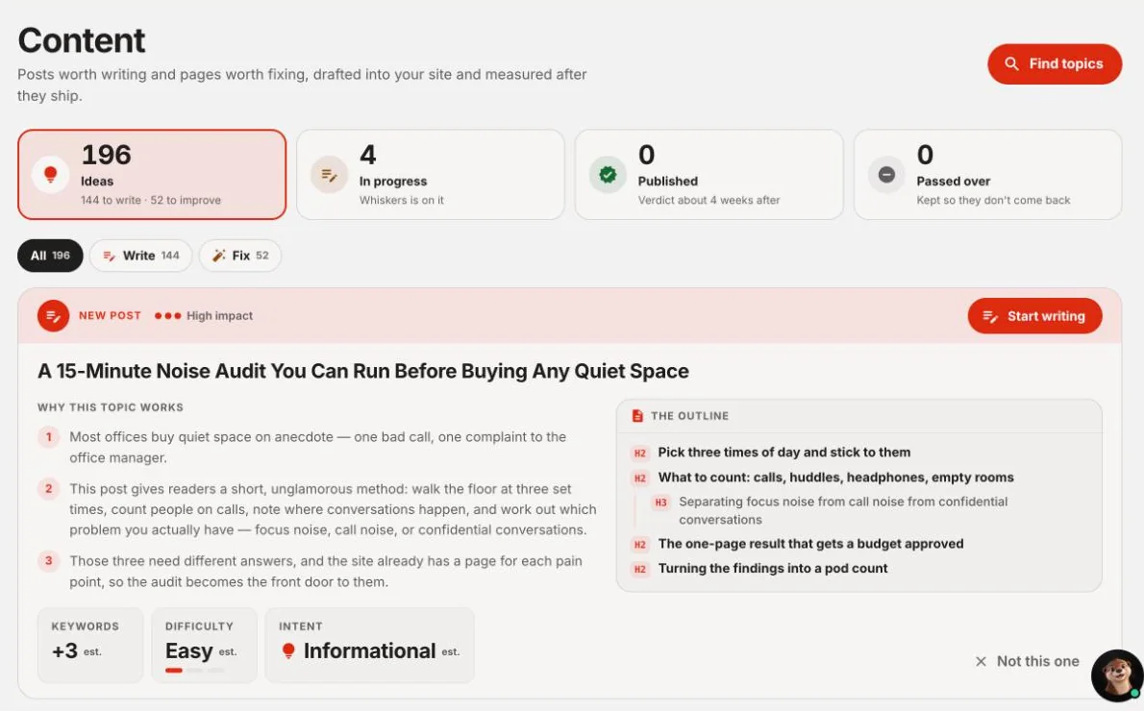Select the magnifier icon in Find topics
Image resolution: width=1144 pixels, height=711 pixels.
click(1011, 64)
